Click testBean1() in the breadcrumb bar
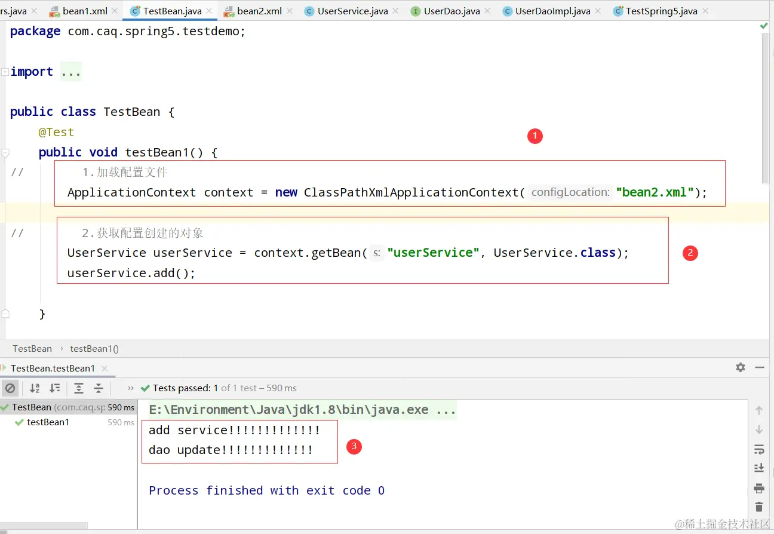The image size is (774, 534). point(94,349)
